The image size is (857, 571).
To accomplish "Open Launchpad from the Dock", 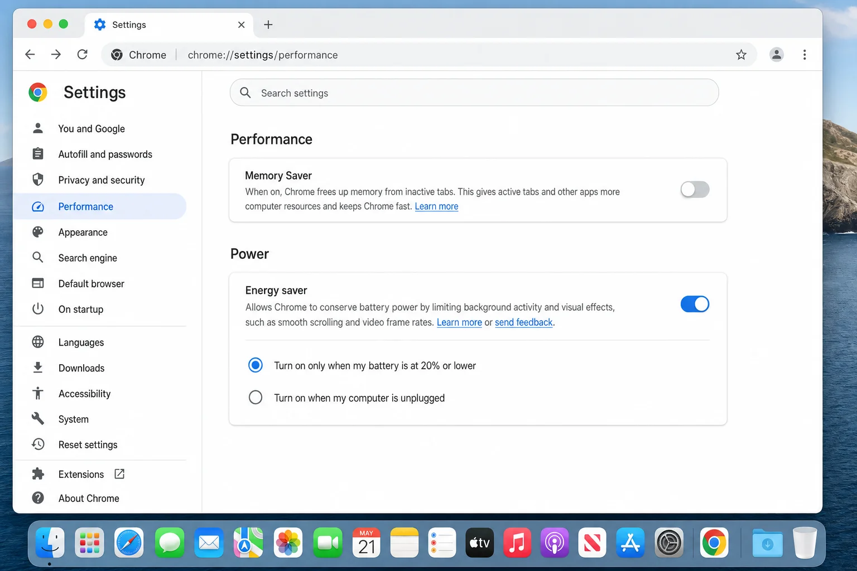I will pos(90,543).
